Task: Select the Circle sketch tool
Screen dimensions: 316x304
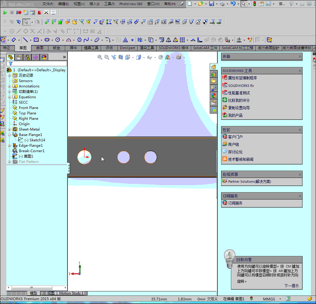Action: tap(58, 40)
